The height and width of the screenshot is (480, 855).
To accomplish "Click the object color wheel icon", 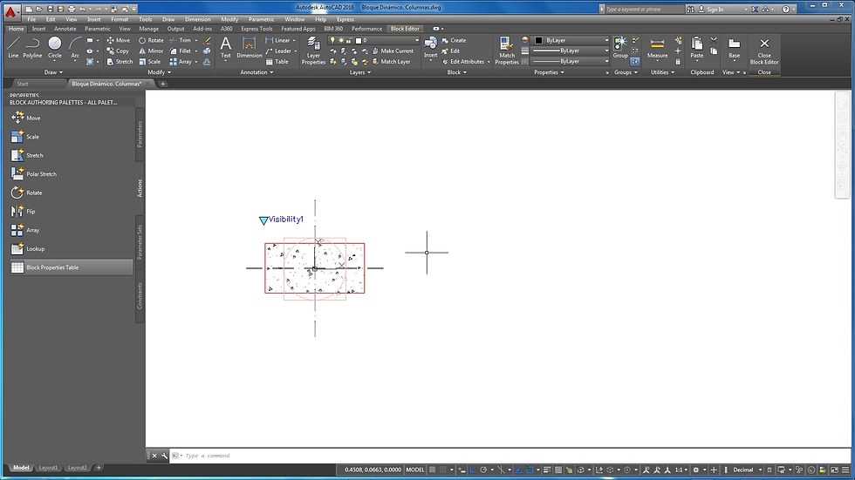I will 524,40.
